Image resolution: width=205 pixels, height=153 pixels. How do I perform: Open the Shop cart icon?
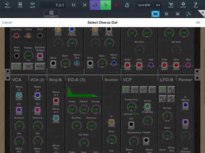click(171, 5)
